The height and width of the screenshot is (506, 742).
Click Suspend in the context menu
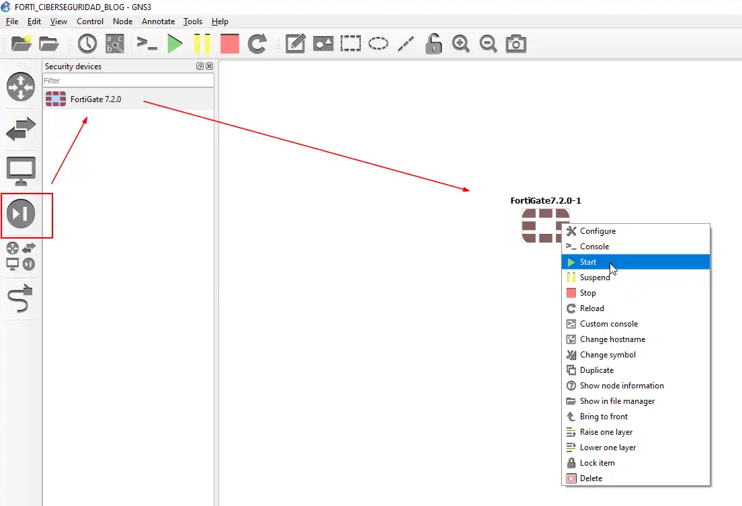[x=636, y=278]
